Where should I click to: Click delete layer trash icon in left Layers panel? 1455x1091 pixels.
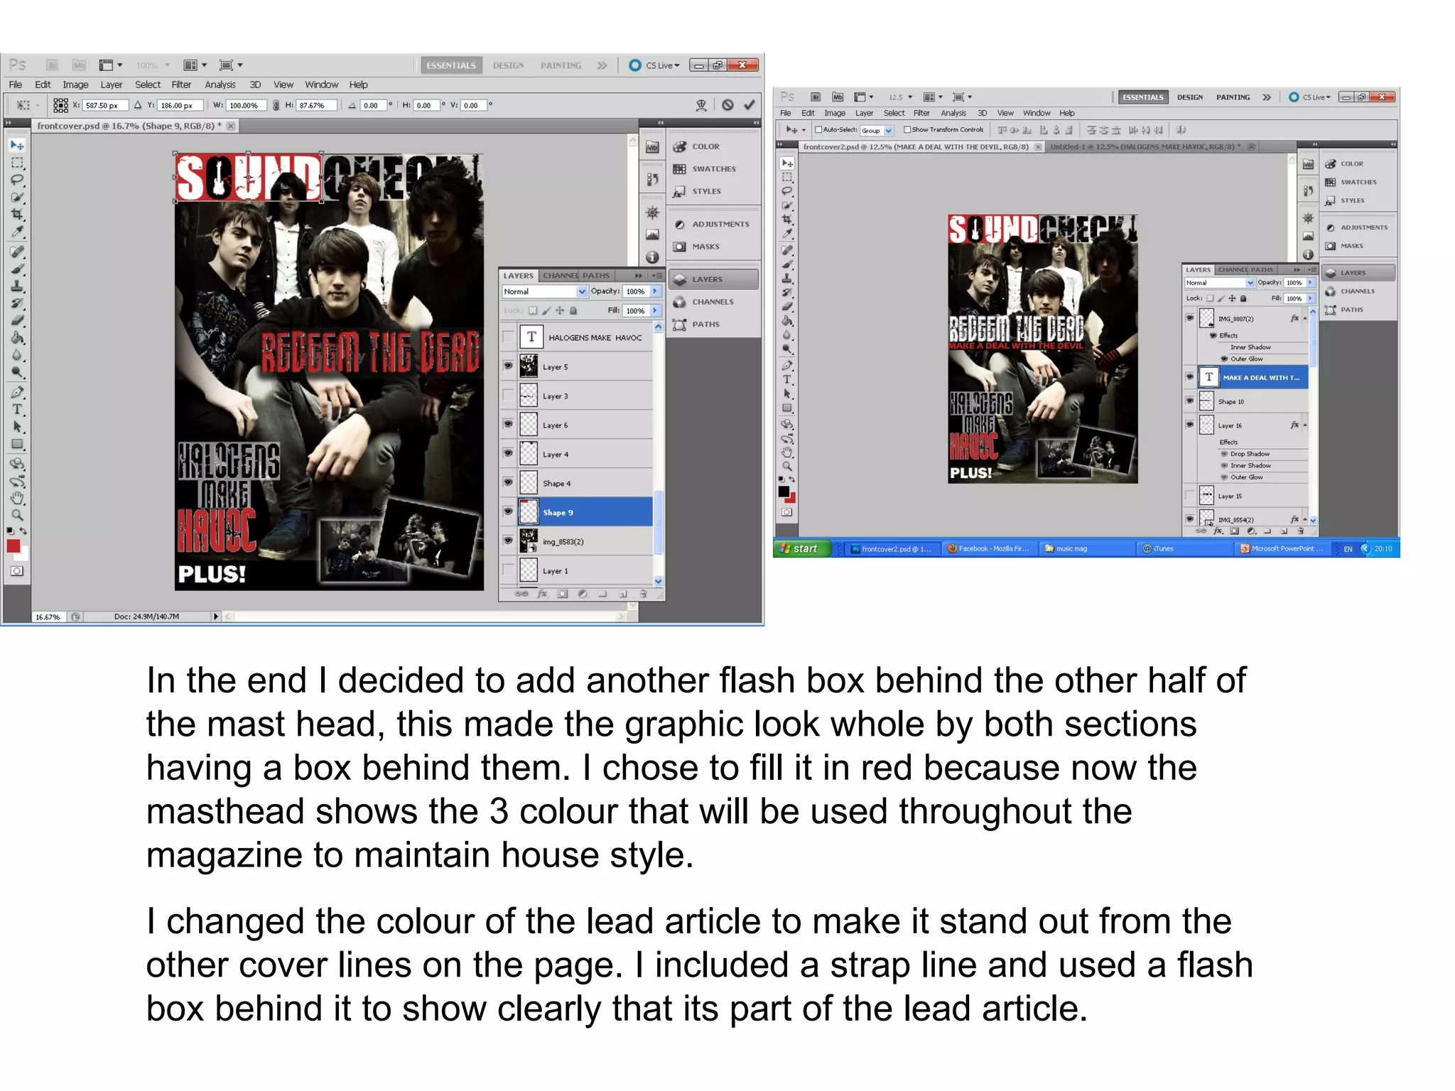click(x=644, y=594)
